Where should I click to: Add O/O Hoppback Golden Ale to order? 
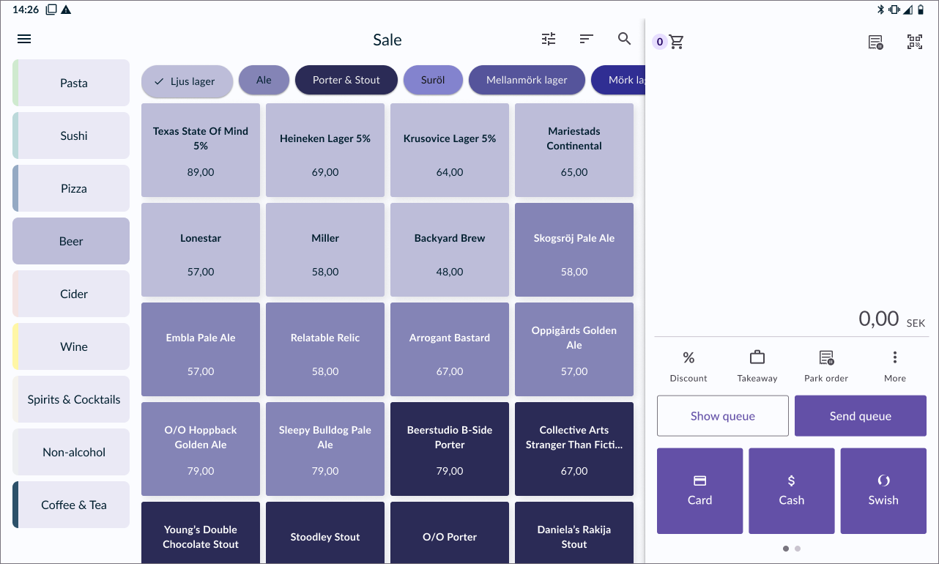[x=201, y=449]
